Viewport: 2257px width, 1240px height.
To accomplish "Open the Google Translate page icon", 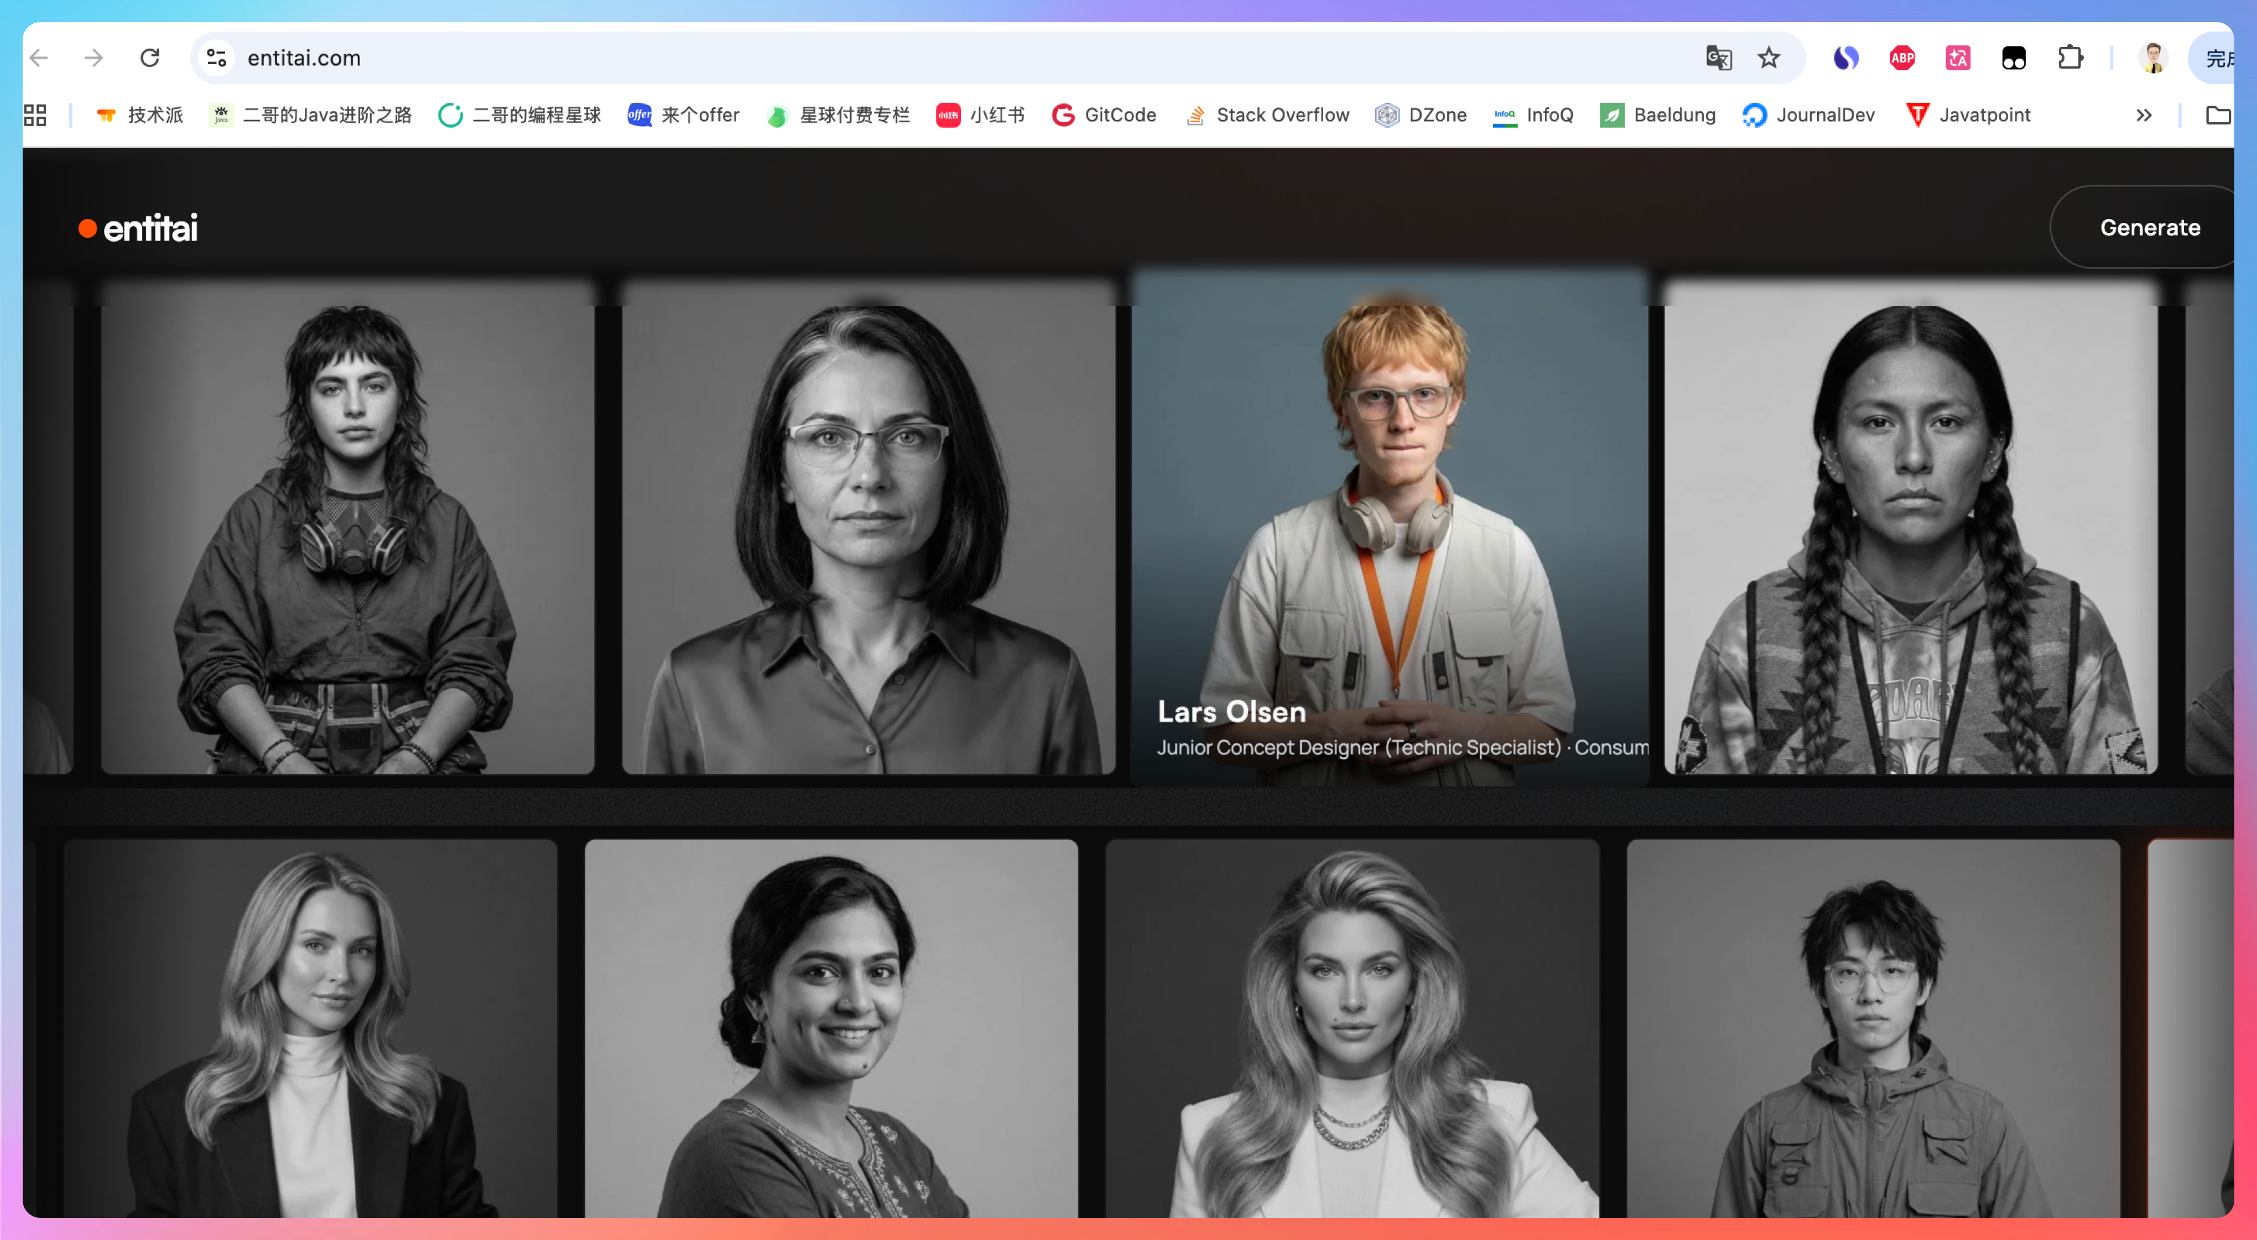I will (1718, 58).
